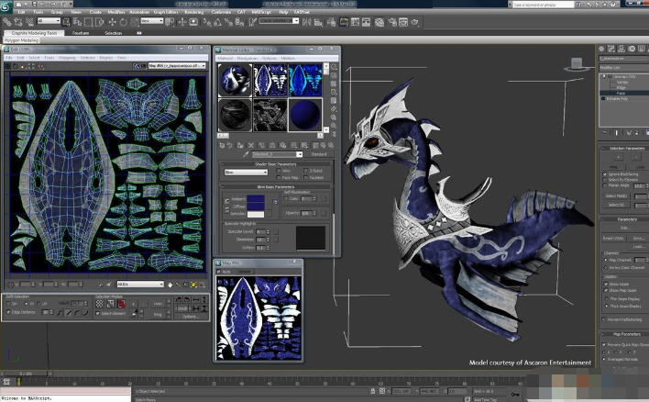649x402 pixels.
Task: Click the Get Material icon below sample slots
Action: tap(223, 144)
